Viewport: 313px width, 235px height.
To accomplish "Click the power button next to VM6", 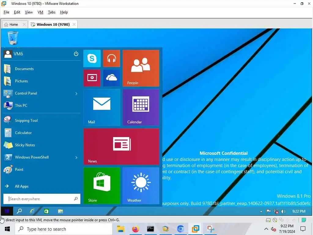I will (76, 54).
